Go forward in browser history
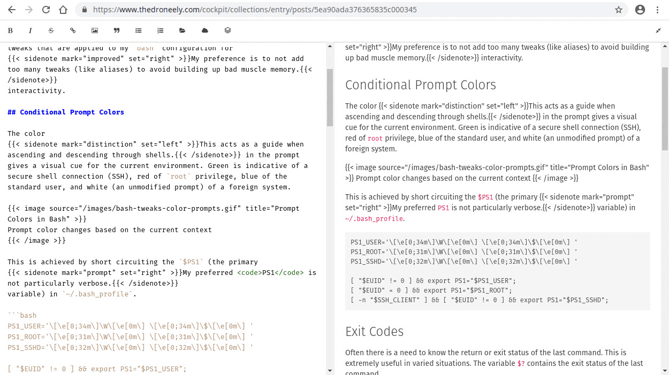 29,10
